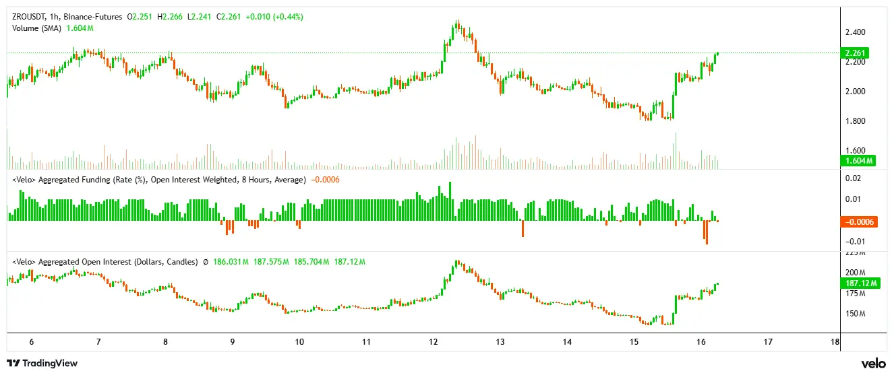This screenshot has height=375, width=894.
Task: Click the O2.251 open price in legend
Action: coord(139,16)
